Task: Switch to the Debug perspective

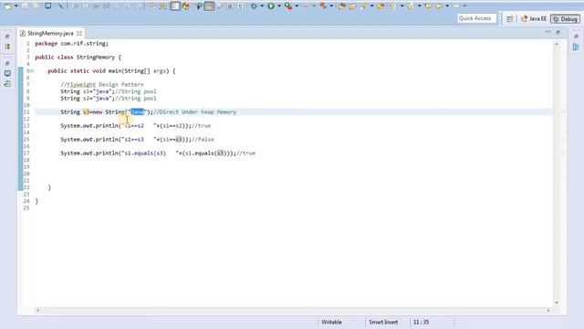Action: coord(565,18)
